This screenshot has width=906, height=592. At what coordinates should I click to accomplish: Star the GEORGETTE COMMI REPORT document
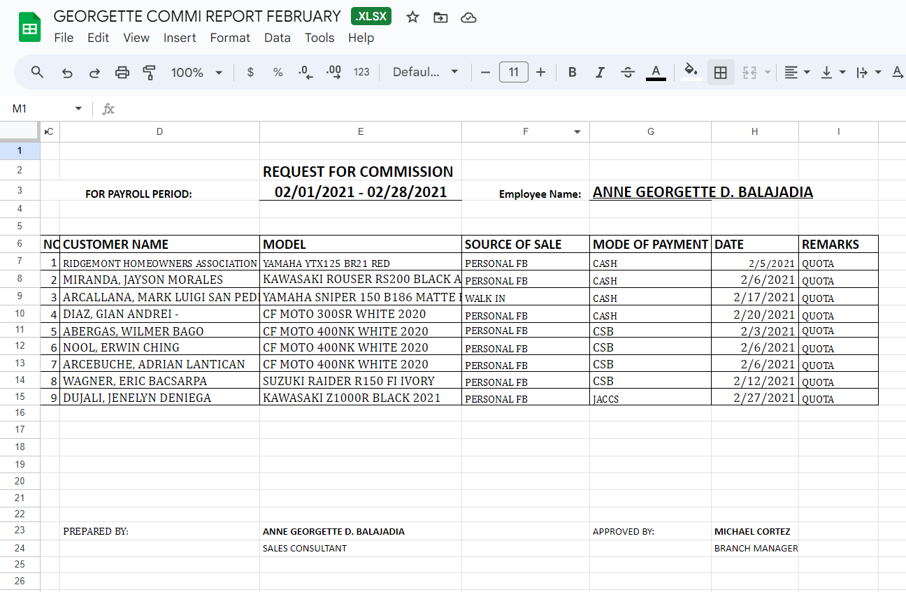pyautogui.click(x=413, y=17)
